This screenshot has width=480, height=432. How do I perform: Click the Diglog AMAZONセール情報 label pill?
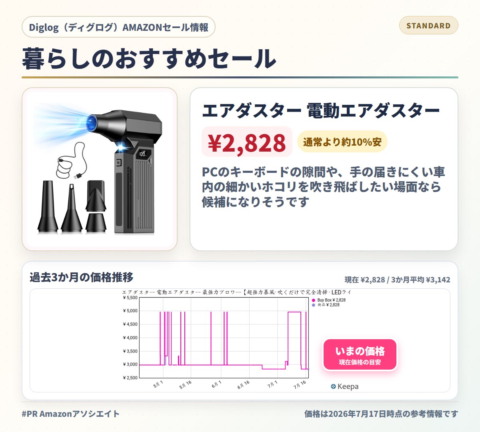click(118, 27)
